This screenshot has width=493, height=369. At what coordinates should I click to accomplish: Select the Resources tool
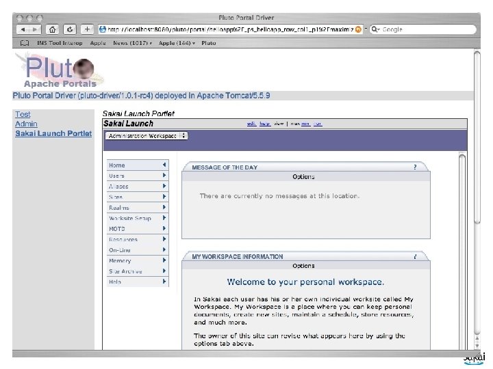(138, 239)
